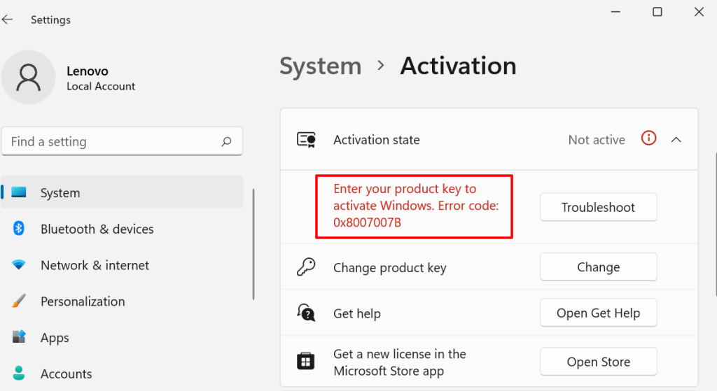Click the Network wifi icon
The image size is (717, 391).
(19, 265)
